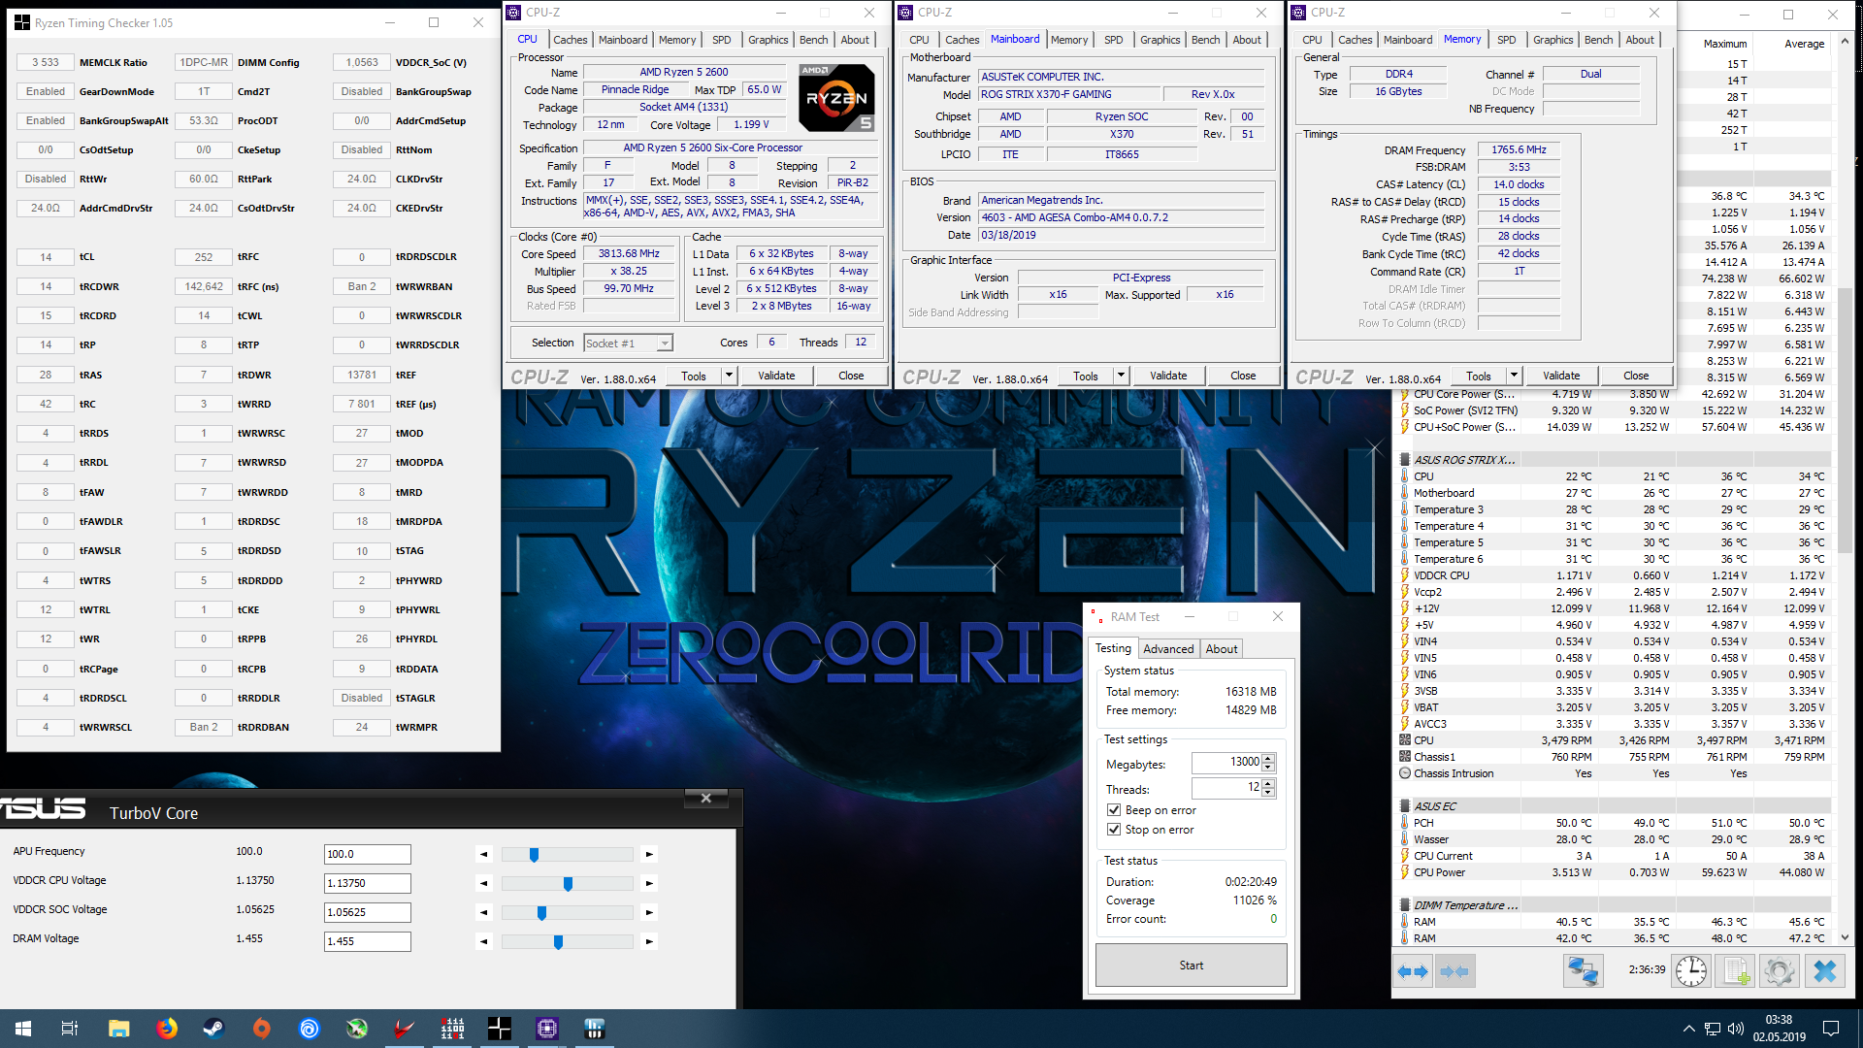Click Validate in Memory CPU-Z window
The width and height of the screenshot is (1863, 1048).
1561,376
